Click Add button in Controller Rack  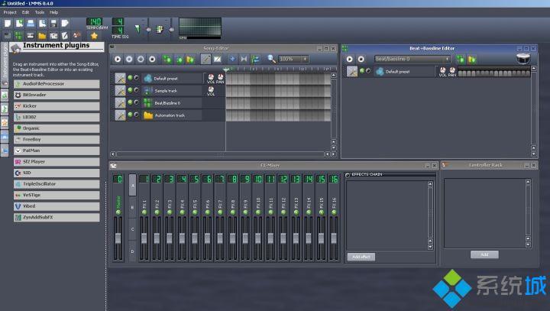[x=484, y=254]
